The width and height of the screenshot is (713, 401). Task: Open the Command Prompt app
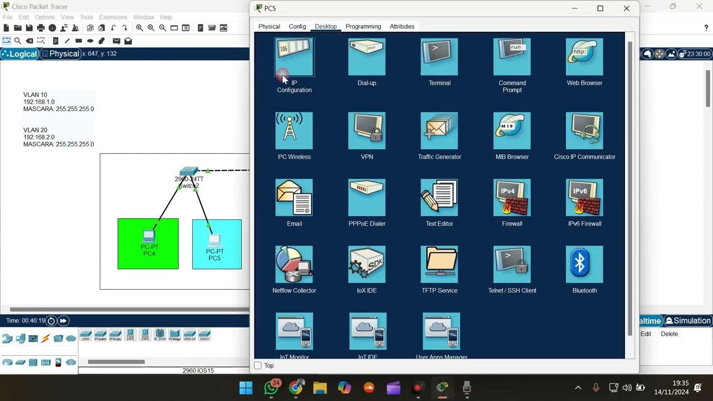[512, 57]
